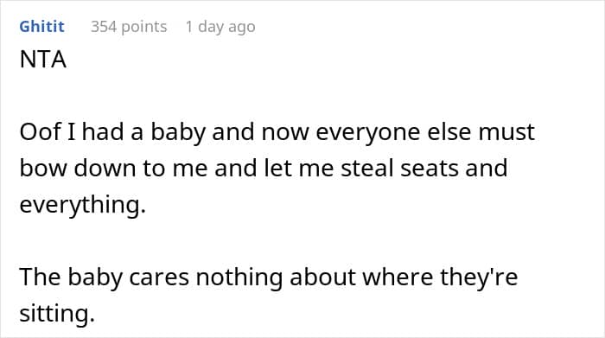This screenshot has width=605, height=338.
Task: Click the word where in last paragraph
Action: coord(398,277)
